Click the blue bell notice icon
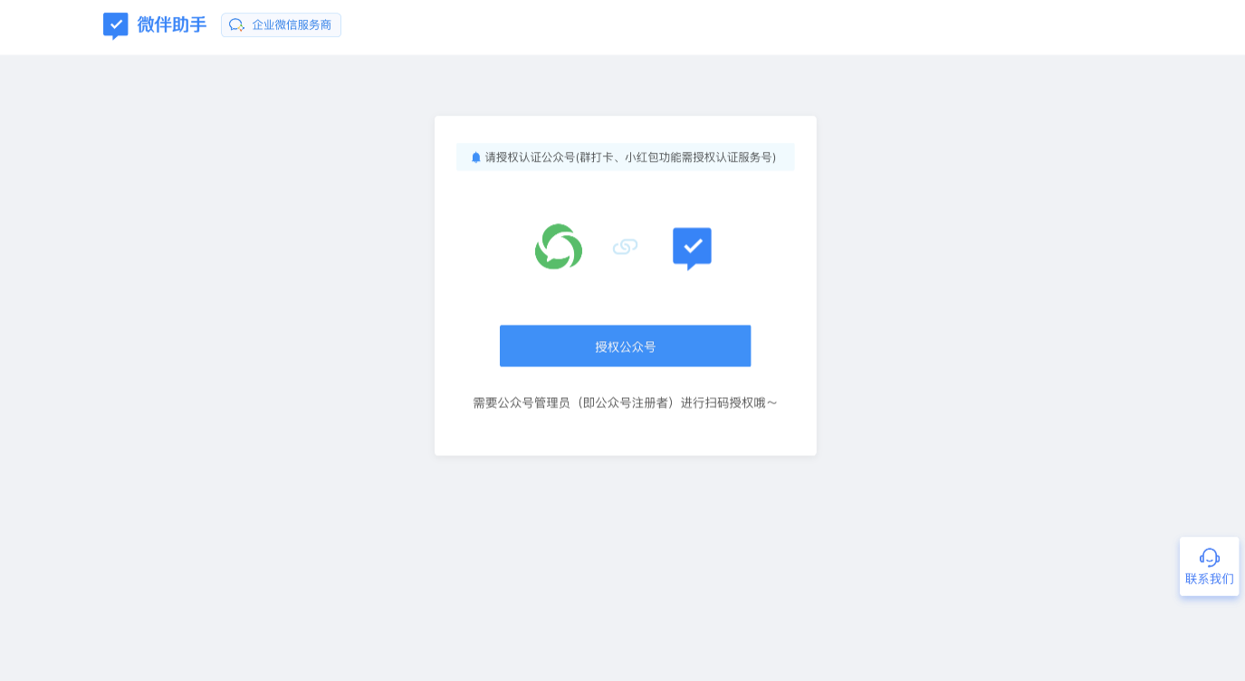Viewport: 1245px width, 681px height. 476,157
